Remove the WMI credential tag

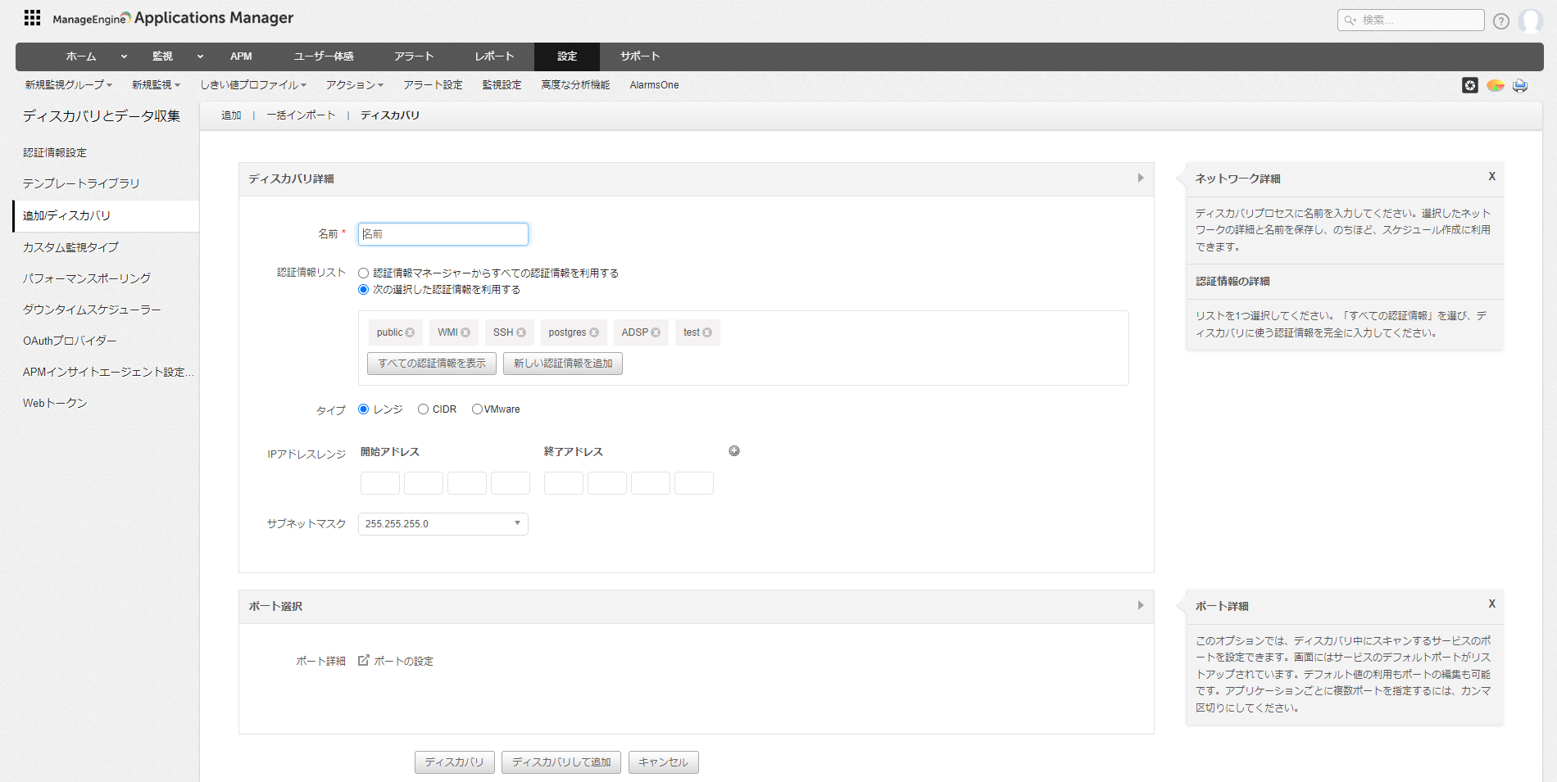(x=465, y=332)
